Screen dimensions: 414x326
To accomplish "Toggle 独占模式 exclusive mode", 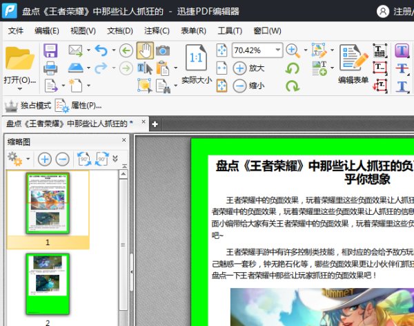I will pyautogui.click(x=28, y=106).
